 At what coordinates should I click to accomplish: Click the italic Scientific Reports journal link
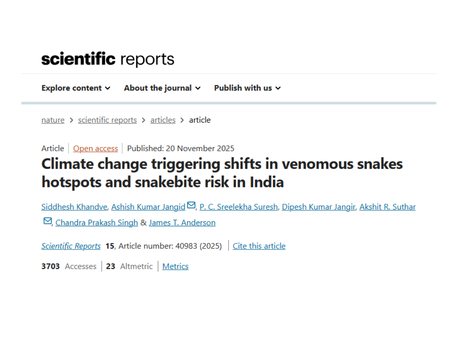tap(71, 246)
